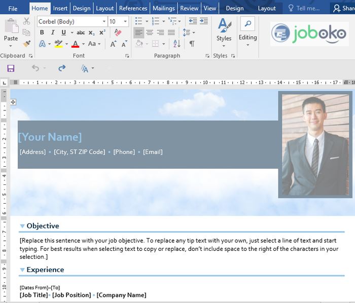Center align the paragraph

coord(150,32)
